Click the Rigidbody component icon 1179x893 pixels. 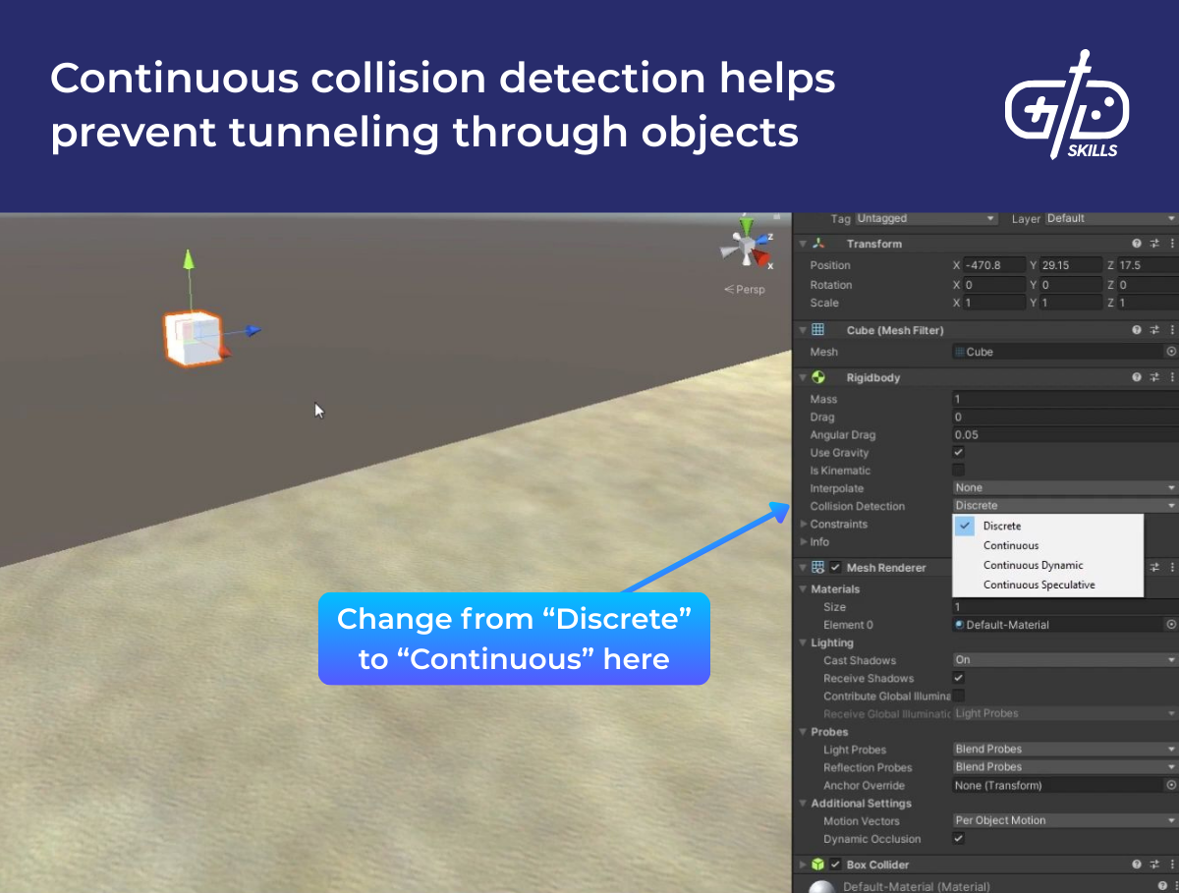(819, 377)
